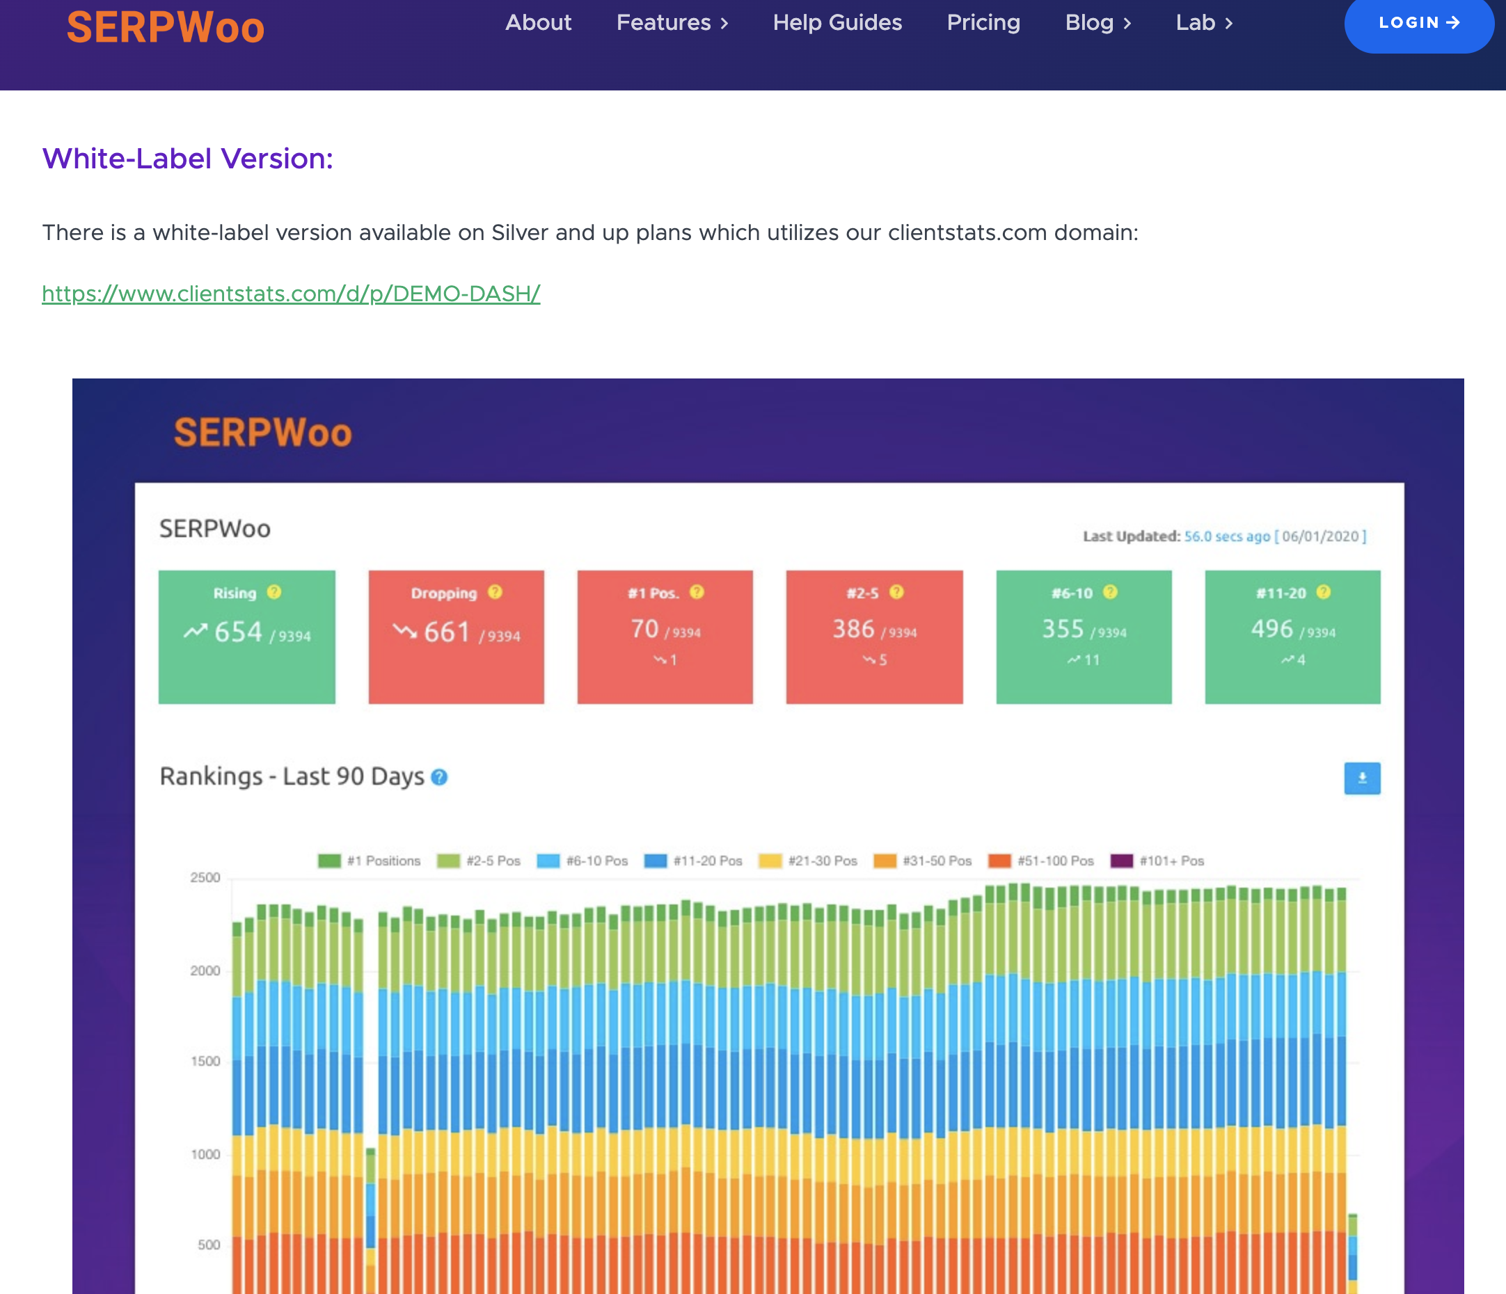1506x1294 pixels.
Task: Click the help icon on #1 Pos. card
Action: 697,592
